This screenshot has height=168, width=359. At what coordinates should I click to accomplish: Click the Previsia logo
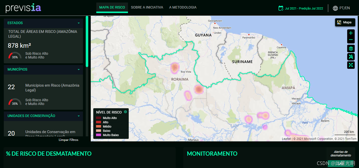[23, 8]
